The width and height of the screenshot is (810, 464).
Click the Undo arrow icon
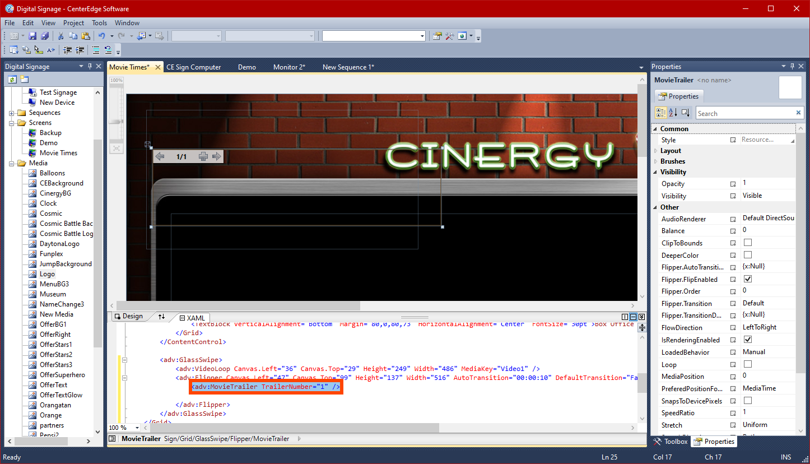102,36
